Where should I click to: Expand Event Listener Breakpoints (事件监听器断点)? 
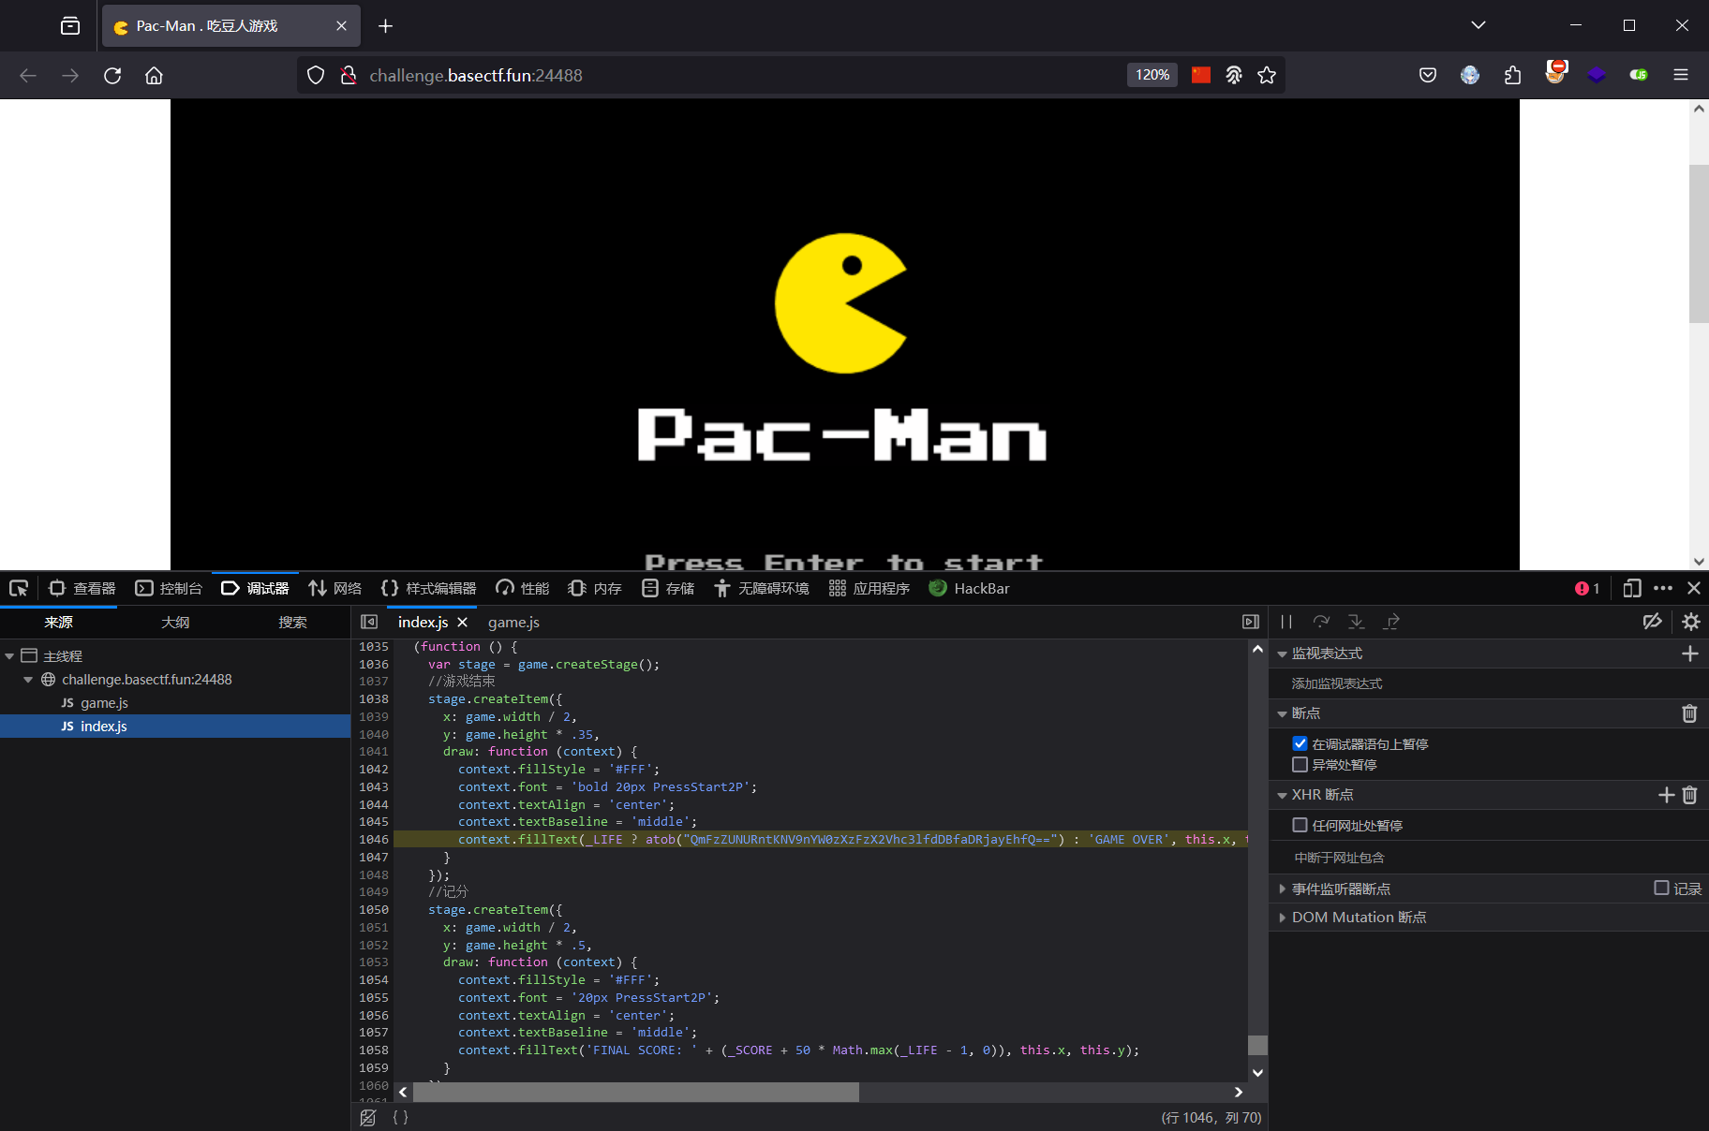1282,889
